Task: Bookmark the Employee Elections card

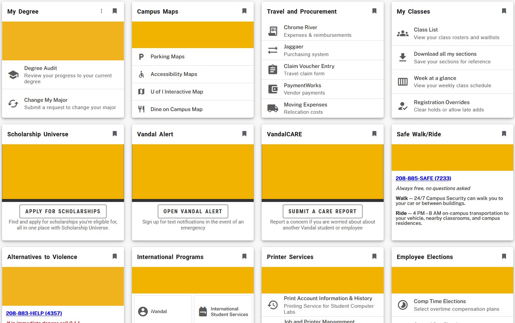Action: tap(504, 256)
